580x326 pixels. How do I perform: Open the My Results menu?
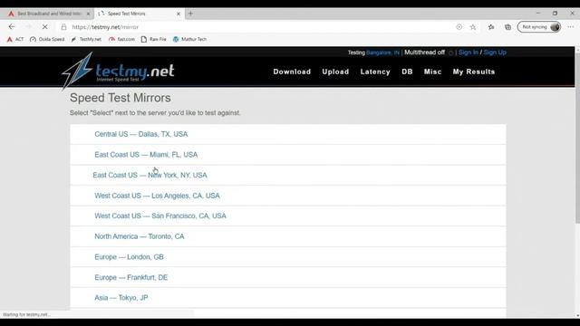(x=474, y=72)
